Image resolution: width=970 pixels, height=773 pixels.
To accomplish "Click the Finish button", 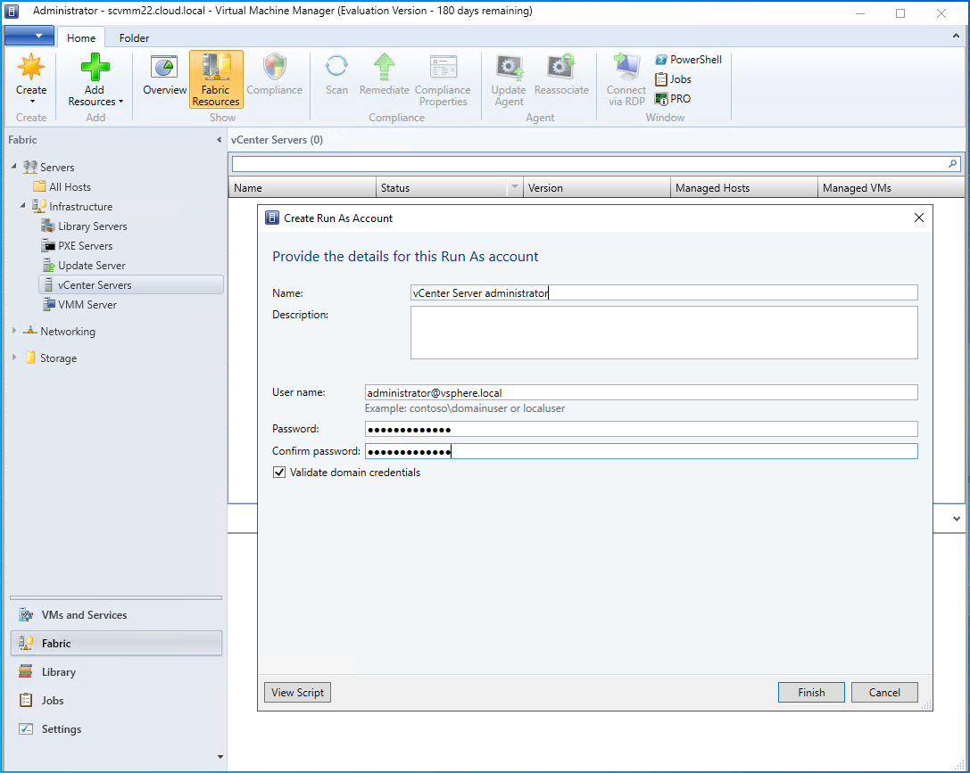I will pos(811,692).
